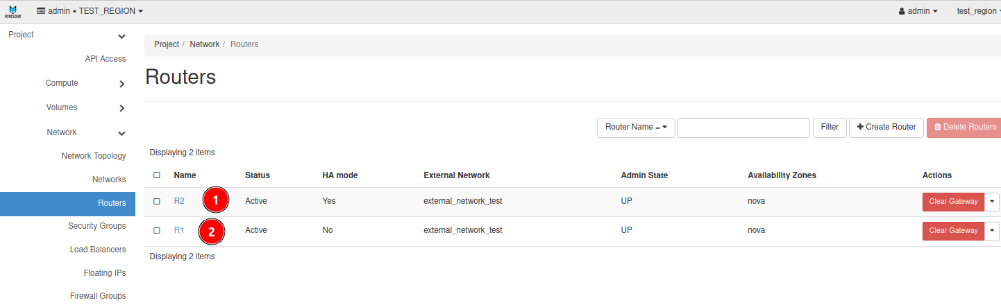Open Floating IPs sidebar item
Viewport: 1001px width, 305px height.
coord(104,273)
